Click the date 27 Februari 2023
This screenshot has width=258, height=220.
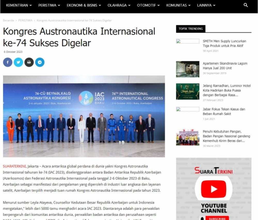point(213,100)
